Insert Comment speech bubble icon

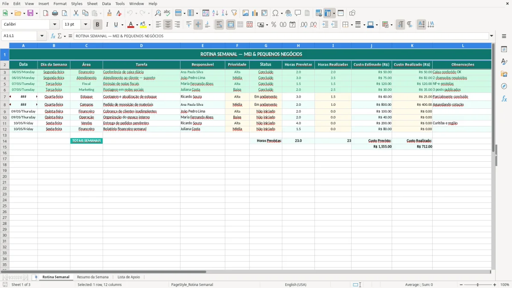298,13
